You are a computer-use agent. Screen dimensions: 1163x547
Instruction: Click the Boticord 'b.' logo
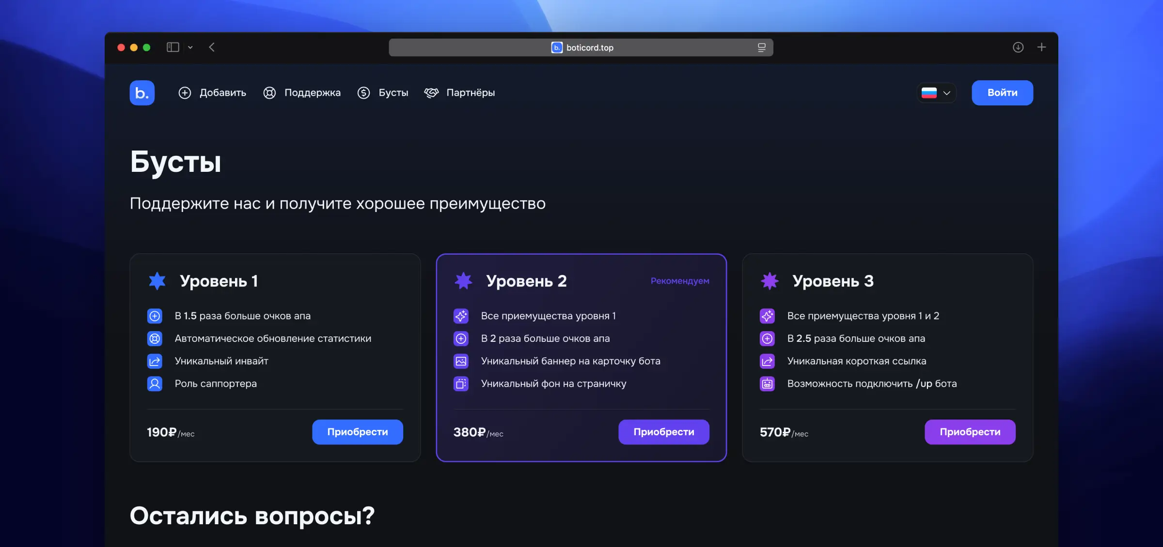142,92
